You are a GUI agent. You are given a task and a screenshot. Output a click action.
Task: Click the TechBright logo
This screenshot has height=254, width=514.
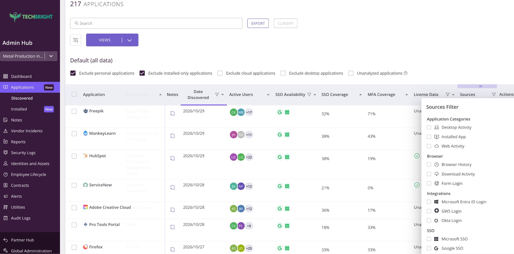click(31, 17)
